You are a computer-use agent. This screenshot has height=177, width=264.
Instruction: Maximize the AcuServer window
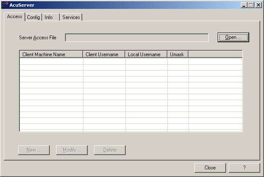click(251, 5)
